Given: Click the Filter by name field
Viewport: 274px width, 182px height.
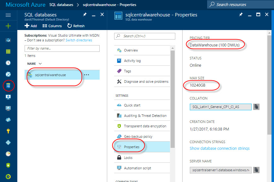Looking at the screenshot, I should click(x=62, y=49).
